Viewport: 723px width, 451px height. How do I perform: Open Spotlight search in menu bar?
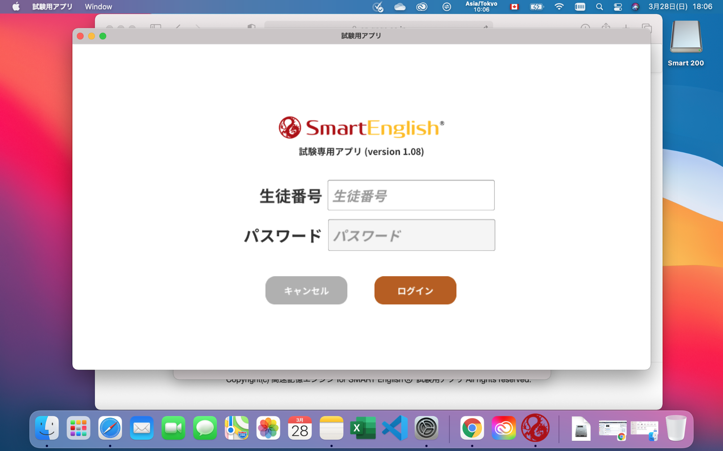pyautogui.click(x=599, y=6)
